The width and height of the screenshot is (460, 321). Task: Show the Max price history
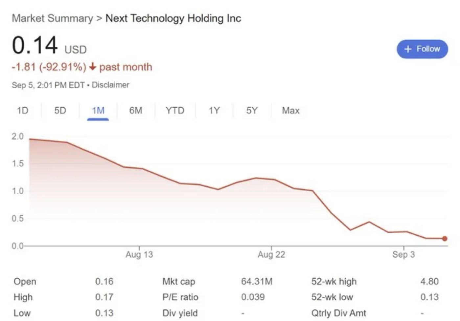(x=291, y=111)
